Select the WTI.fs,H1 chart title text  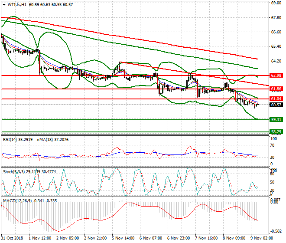(x=17, y=5)
